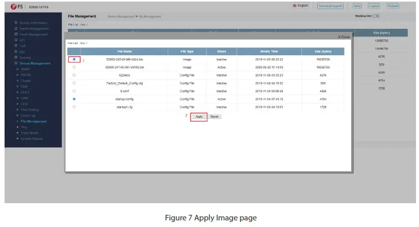Click the Revert button
This screenshot has width=419, height=227.
(x=214, y=117)
